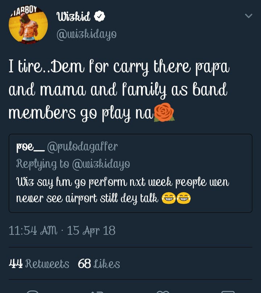This screenshot has height=293, width=261.
Task: Click the rose emoji in the tweet
Action: 164,113
